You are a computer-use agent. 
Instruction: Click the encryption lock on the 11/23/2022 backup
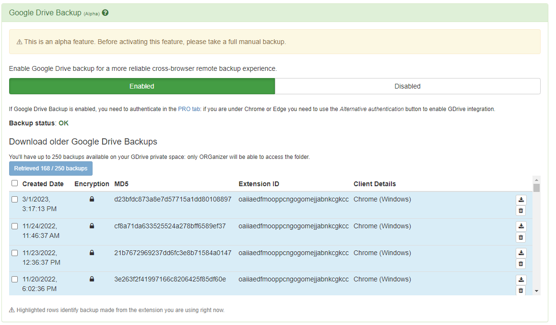pyautogui.click(x=91, y=252)
